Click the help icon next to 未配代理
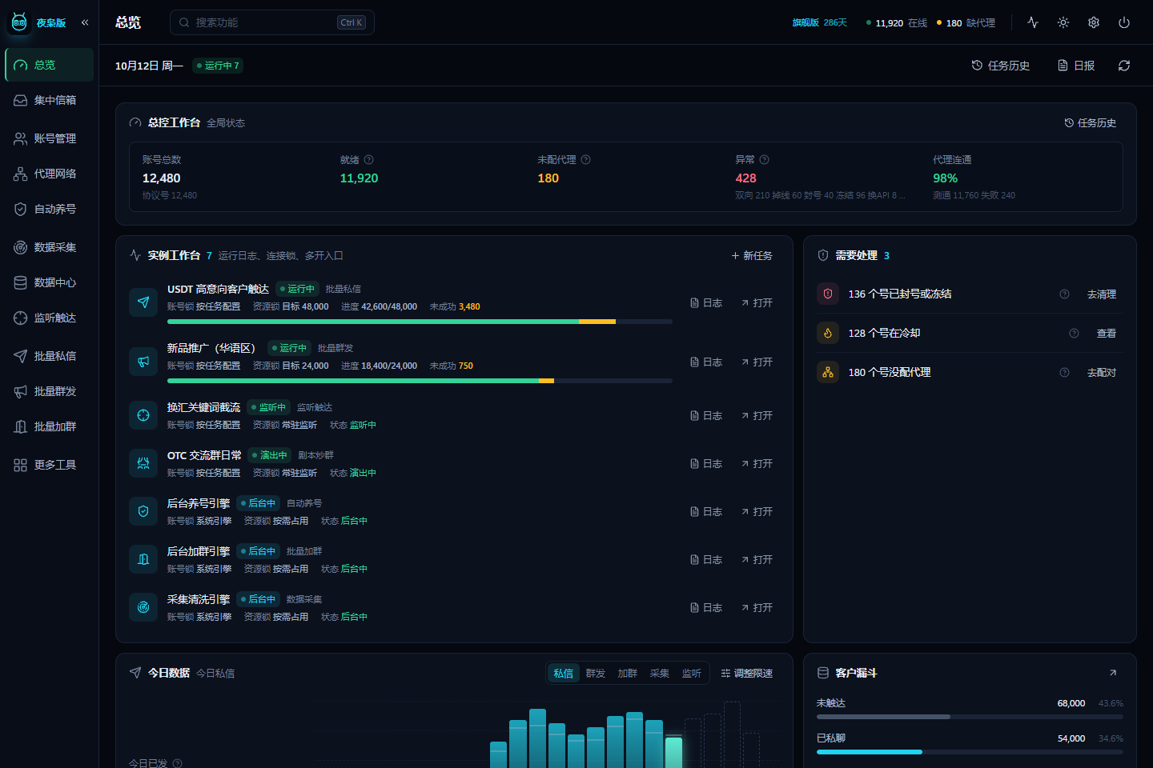Viewport: 1153px width, 768px height. (586, 160)
